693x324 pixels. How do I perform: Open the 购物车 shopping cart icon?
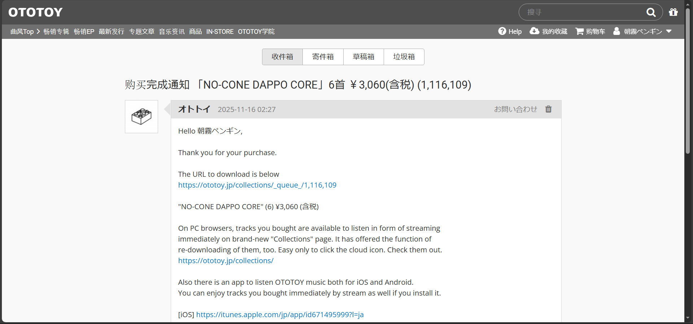click(579, 31)
